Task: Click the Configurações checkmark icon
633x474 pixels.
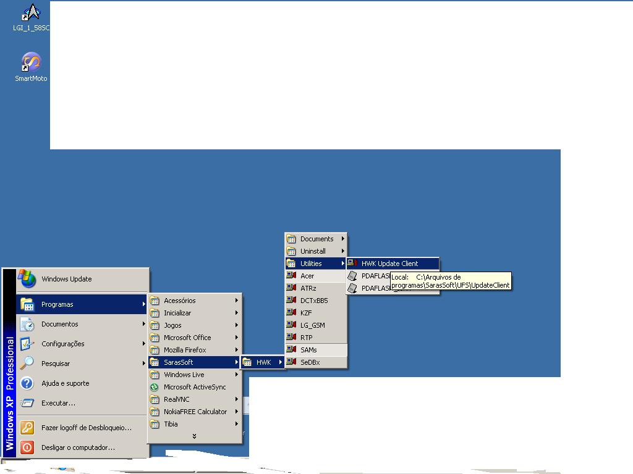Action: (x=27, y=344)
